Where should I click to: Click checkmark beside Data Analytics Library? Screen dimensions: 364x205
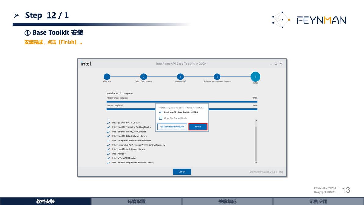(x=108, y=136)
